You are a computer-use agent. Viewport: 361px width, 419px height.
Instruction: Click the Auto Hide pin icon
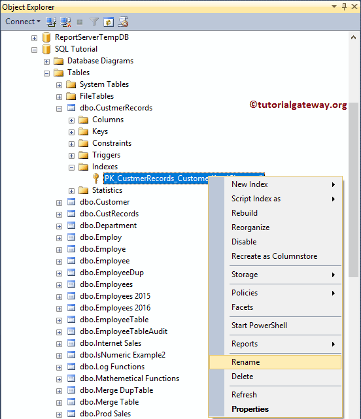pos(345,7)
